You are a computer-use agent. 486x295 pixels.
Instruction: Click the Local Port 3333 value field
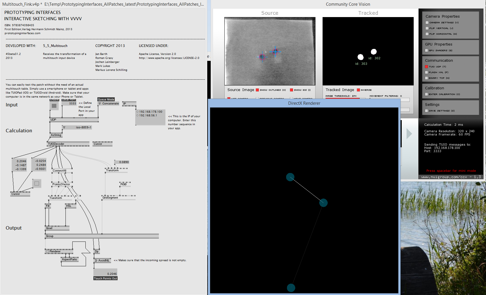(x=69, y=104)
